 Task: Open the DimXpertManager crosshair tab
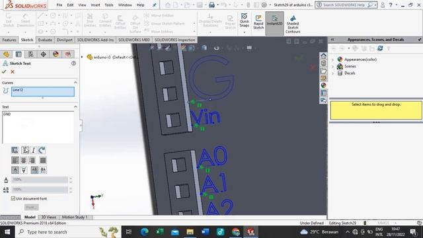coord(43,54)
